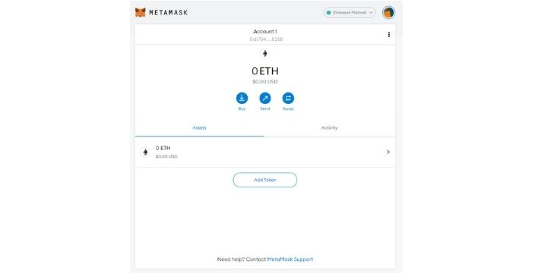Click the METAMASK wordmark text

pyautogui.click(x=169, y=13)
